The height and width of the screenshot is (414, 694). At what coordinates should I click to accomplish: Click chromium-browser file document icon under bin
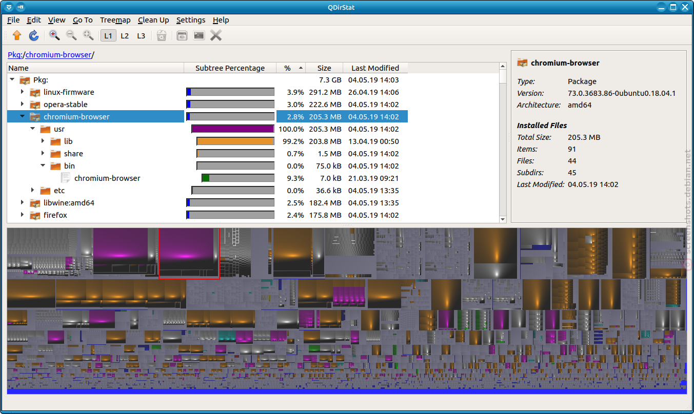(x=66, y=178)
